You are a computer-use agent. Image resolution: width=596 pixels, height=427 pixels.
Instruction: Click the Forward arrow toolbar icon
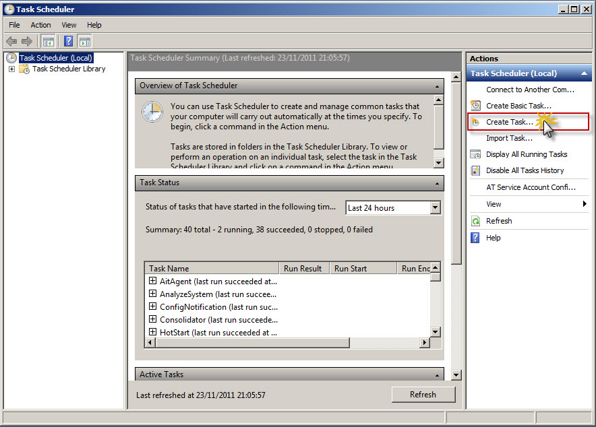tap(26, 41)
